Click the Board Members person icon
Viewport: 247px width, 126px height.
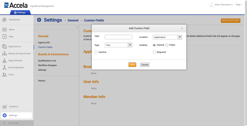4,67
